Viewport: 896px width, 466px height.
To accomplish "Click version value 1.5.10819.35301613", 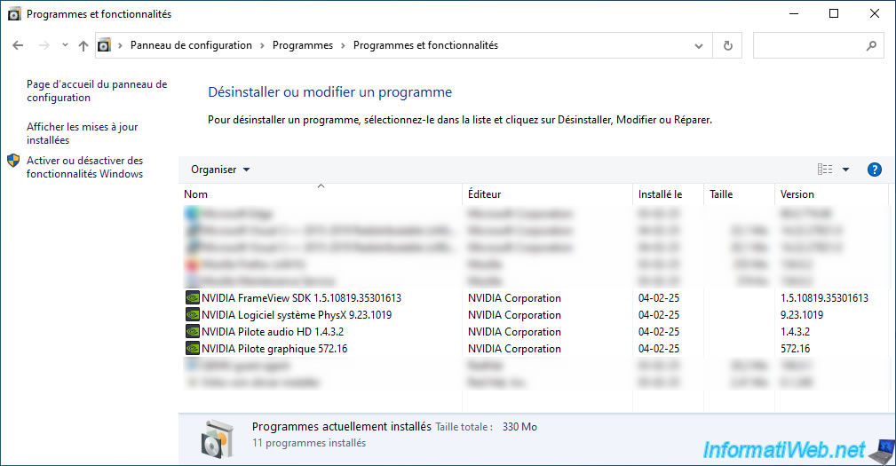I will click(x=824, y=297).
